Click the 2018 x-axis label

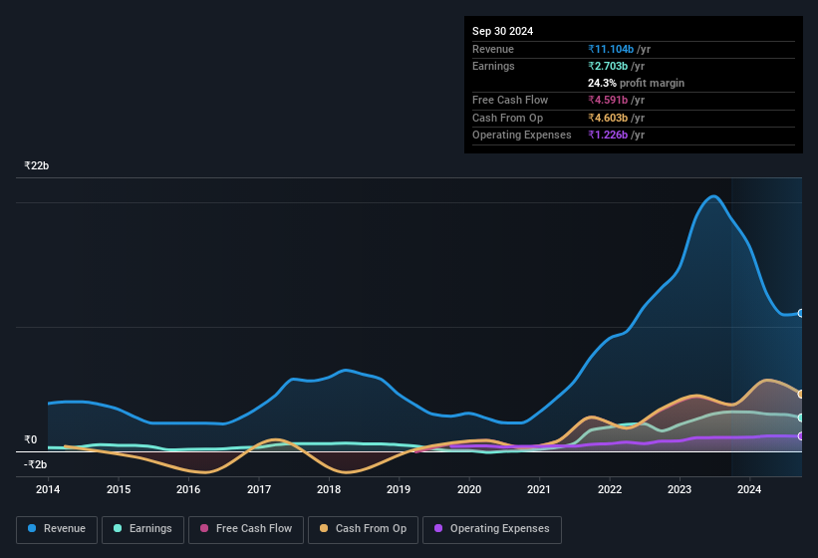[329, 489]
